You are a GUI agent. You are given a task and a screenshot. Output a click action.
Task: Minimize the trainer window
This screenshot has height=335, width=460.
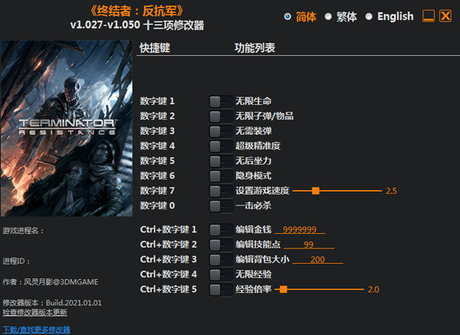(429, 16)
